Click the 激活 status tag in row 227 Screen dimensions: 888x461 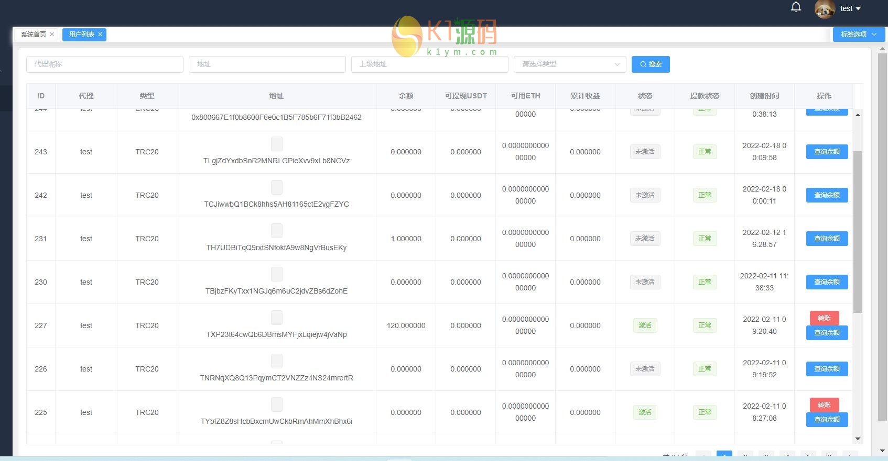[645, 325]
